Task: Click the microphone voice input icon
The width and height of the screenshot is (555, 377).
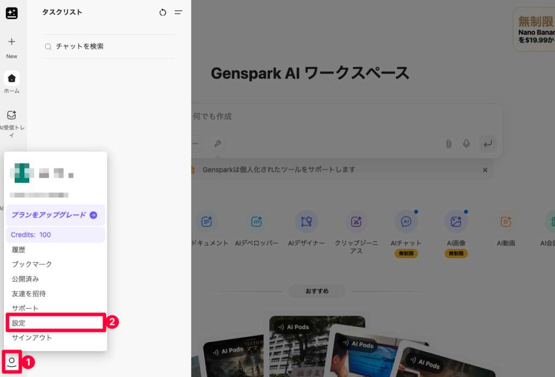Action: click(466, 144)
